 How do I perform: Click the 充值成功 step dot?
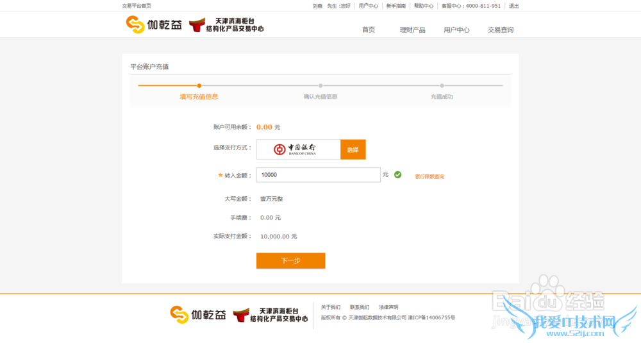click(x=442, y=85)
